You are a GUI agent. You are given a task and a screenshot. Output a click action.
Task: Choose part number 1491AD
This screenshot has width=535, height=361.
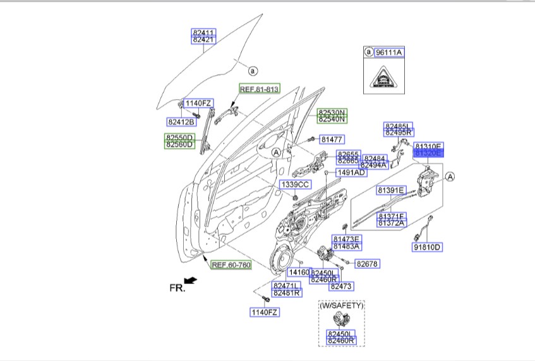[x=351, y=172]
